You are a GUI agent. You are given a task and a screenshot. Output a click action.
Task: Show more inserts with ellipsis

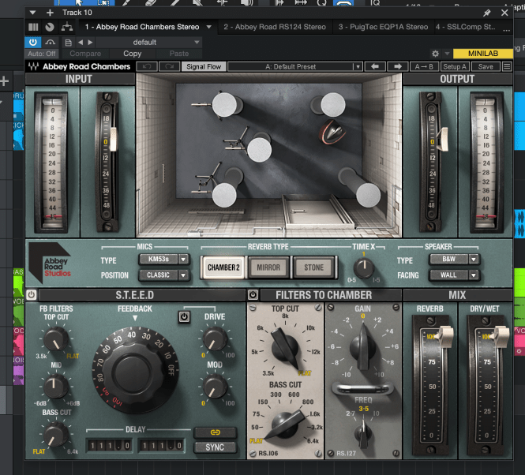tap(507, 30)
